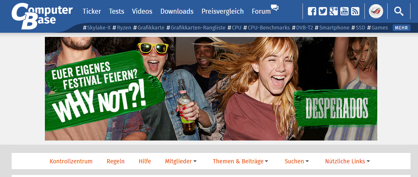Click the forum speech bubble icon
Image resolution: width=418 pixels, height=177 pixels.
[275, 8]
